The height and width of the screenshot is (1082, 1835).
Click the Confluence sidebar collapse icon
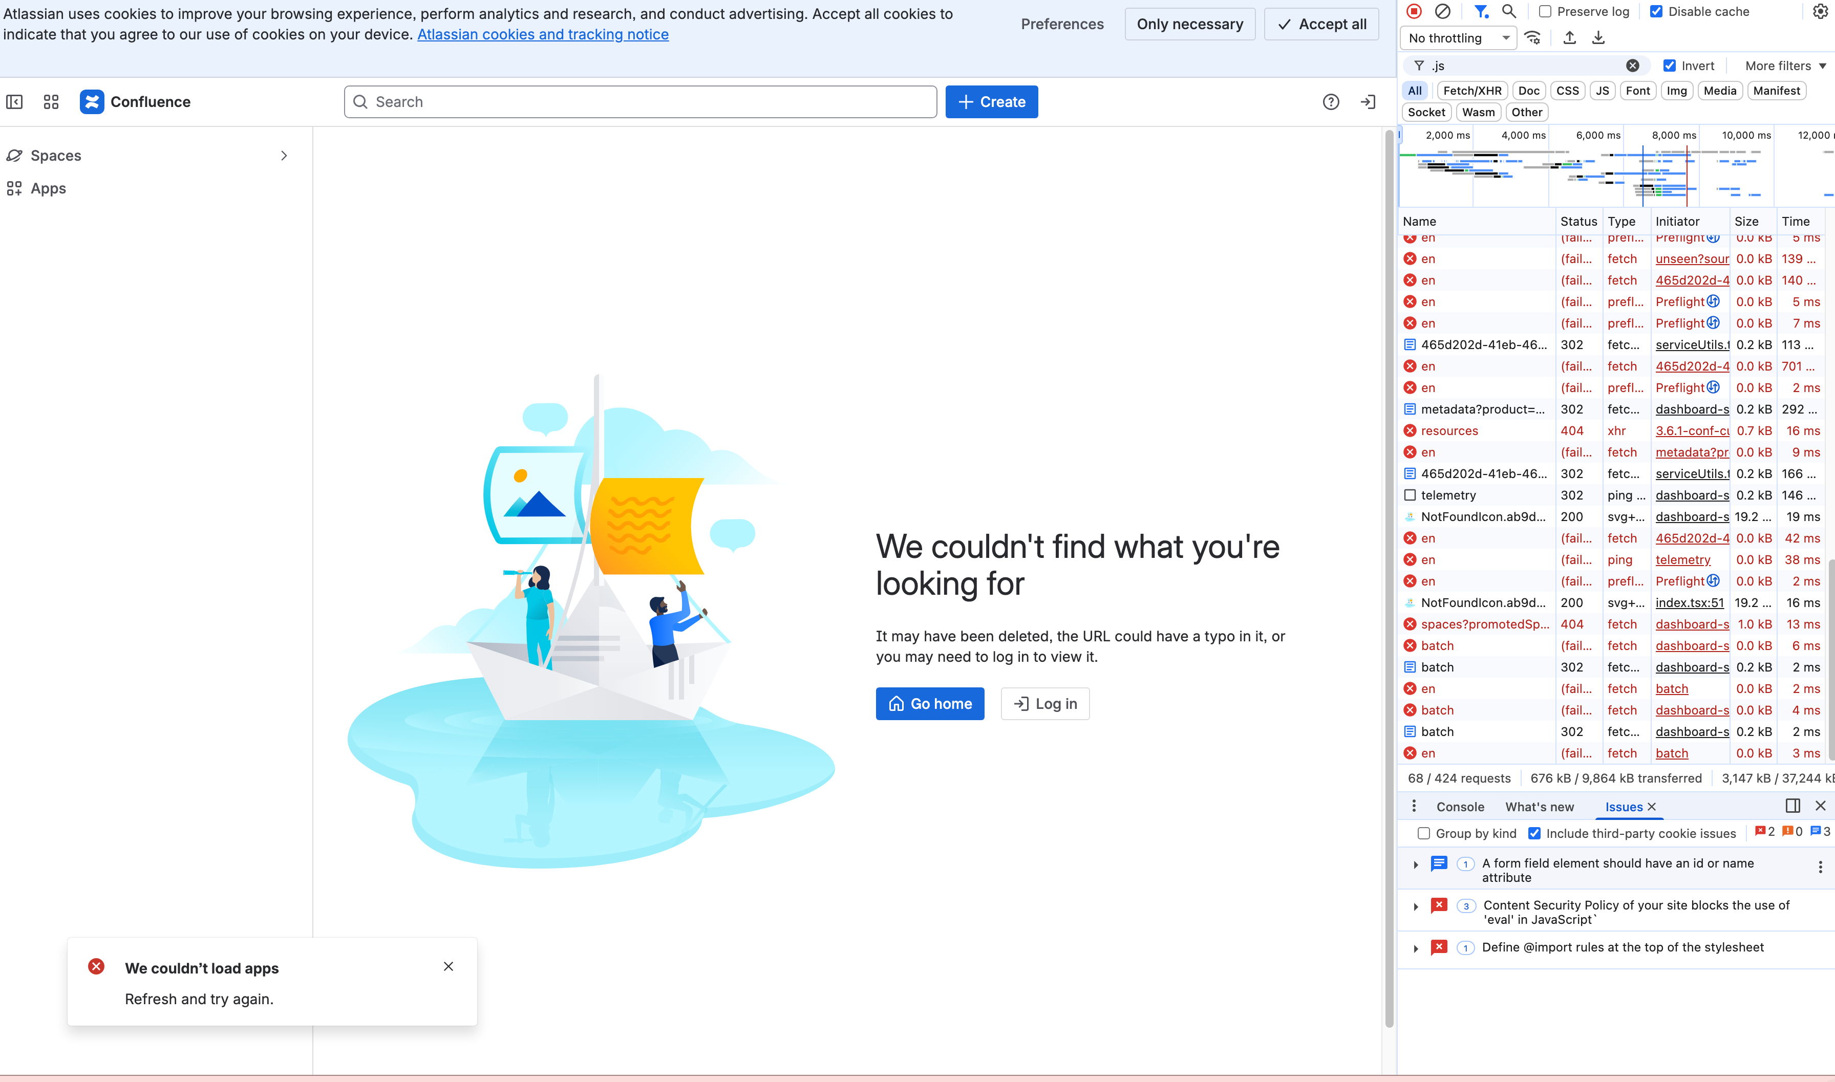tap(14, 102)
